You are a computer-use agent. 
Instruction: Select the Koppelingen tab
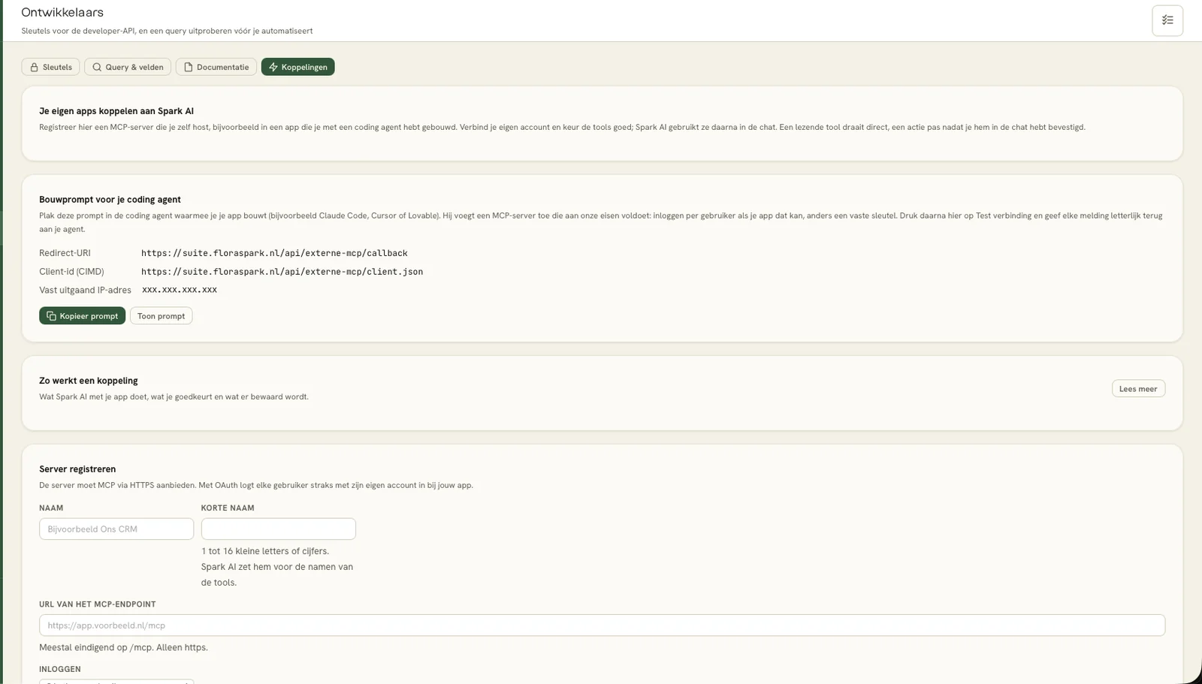coord(298,67)
